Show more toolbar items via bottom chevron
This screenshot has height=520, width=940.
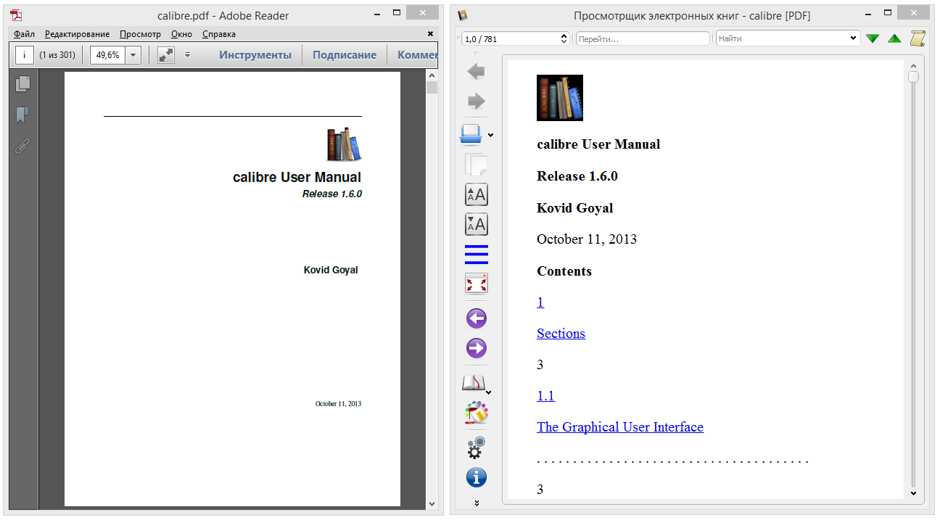[477, 503]
